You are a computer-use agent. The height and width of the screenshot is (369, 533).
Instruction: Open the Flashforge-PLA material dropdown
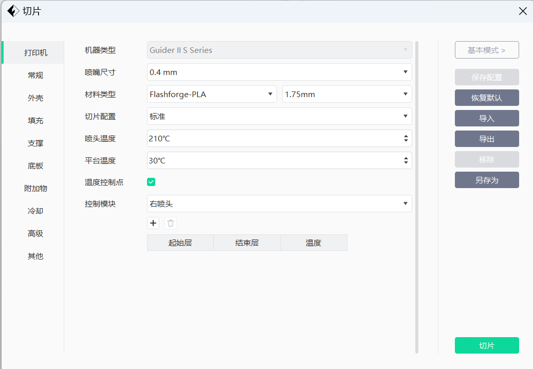[x=212, y=94]
